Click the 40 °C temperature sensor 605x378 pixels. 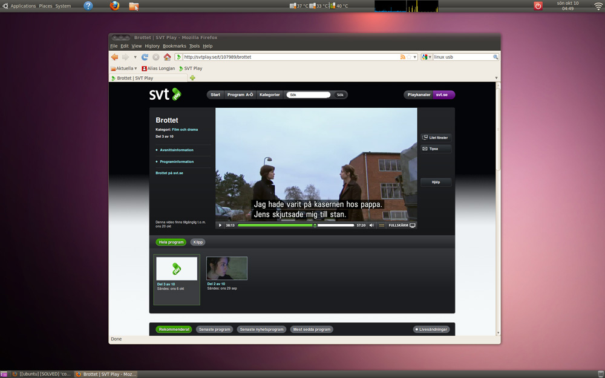point(339,6)
